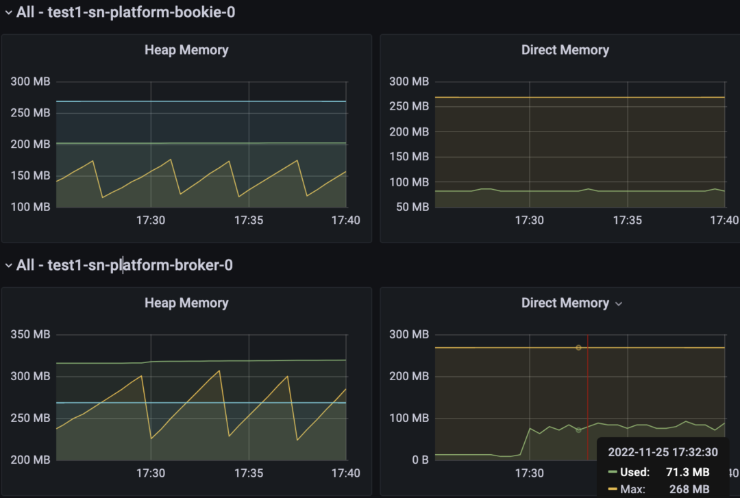Viewport: 740px width, 498px height.
Task: Click the green Used data point marker
Action: point(578,430)
